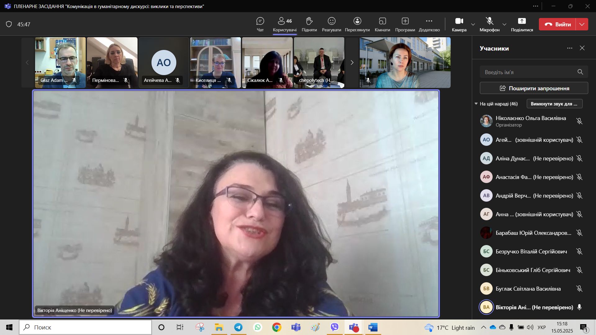Viewport: 596px width, 335px height.
Task: Open Кімнати breakout rooms
Action: pyautogui.click(x=382, y=24)
